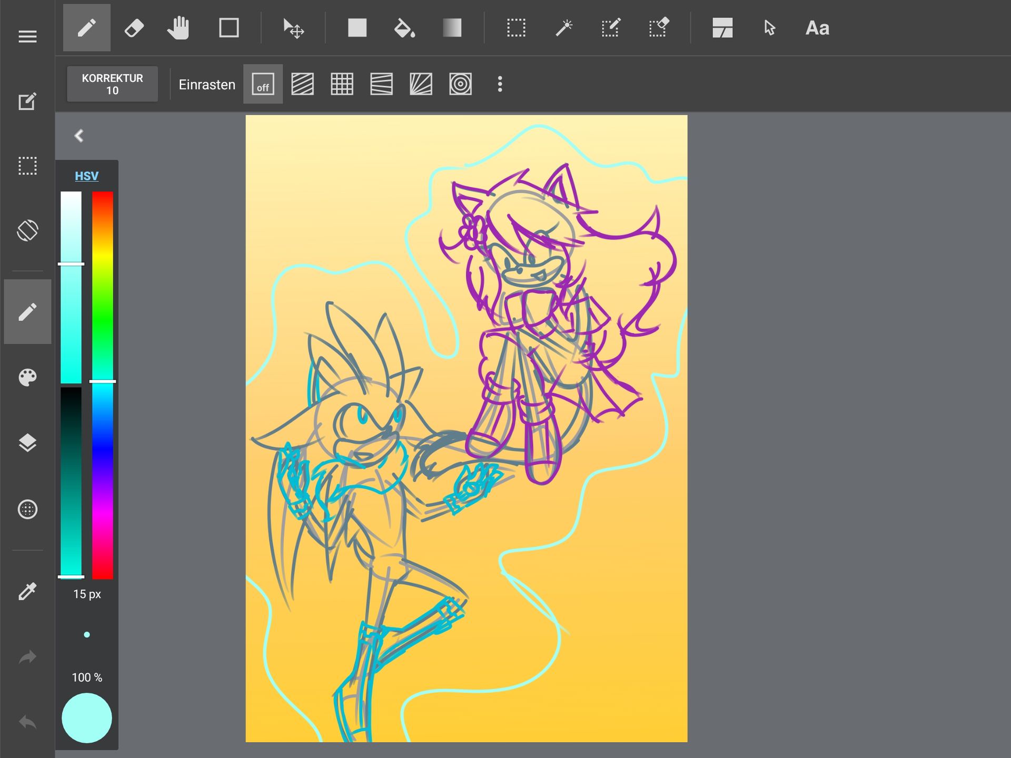The width and height of the screenshot is (1011, 758).
Task: Enable concentric circle snap guide
Action: (x=460, y=84)
